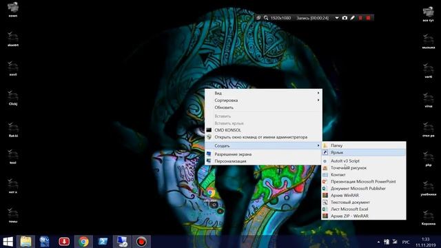
Task: Select desktop icon Rat-ki
Action: point(13,130)
